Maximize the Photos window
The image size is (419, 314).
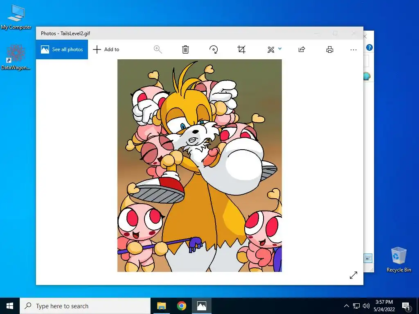coord(335,33)
